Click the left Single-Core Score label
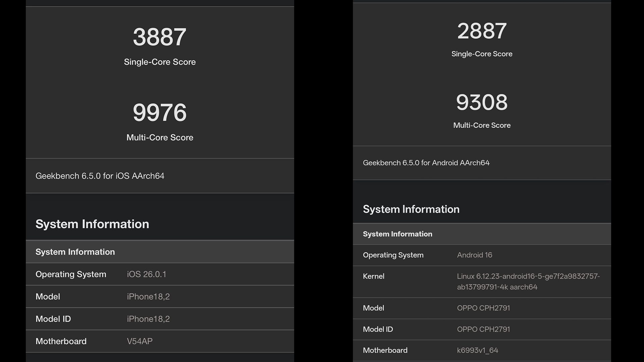The width and height of the screenshot is (644, 362). (x=160, y=62)
